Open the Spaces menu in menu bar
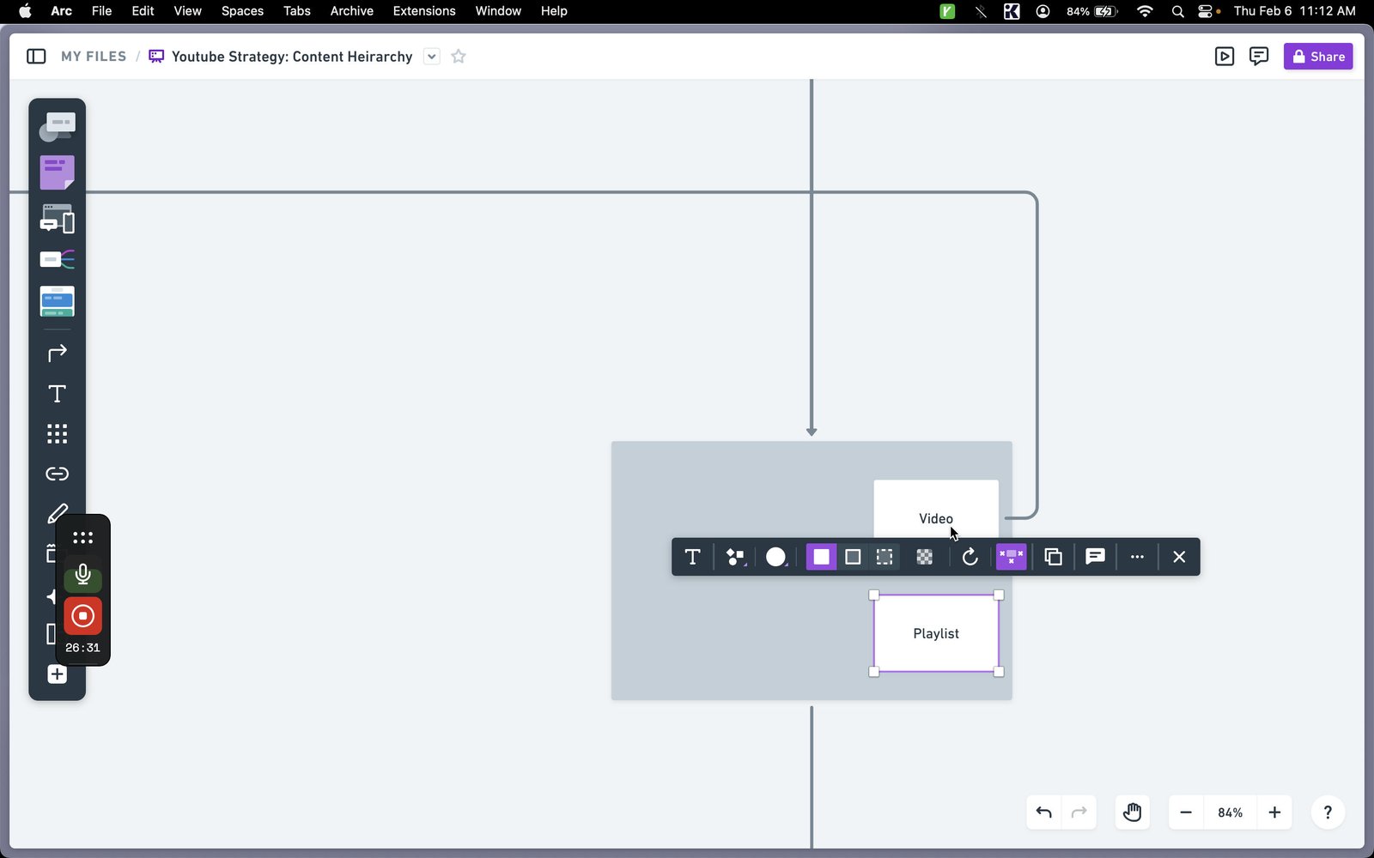 [242, 11]
